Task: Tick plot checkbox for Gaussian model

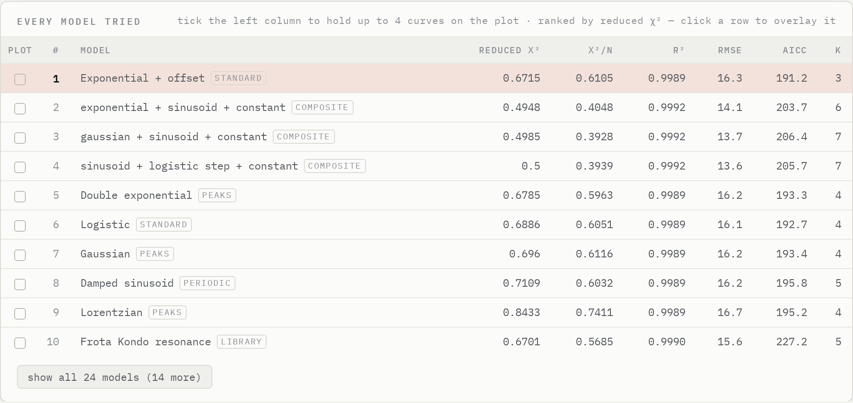Action: pos(20,255)
